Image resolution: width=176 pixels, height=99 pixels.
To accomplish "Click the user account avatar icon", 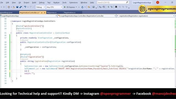I will [x=158, y=2].
